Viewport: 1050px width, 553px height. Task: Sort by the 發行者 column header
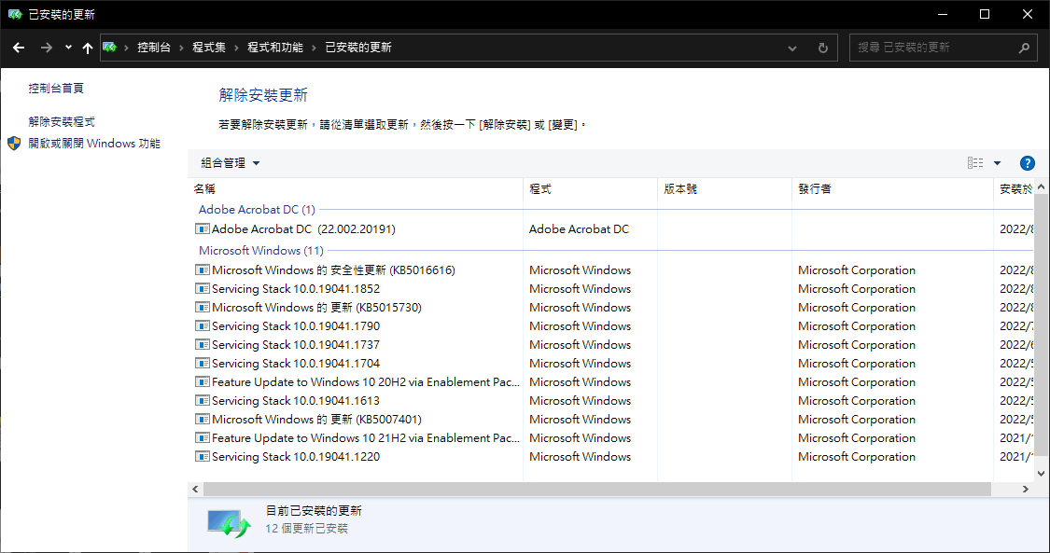click(x=892, y=189)
